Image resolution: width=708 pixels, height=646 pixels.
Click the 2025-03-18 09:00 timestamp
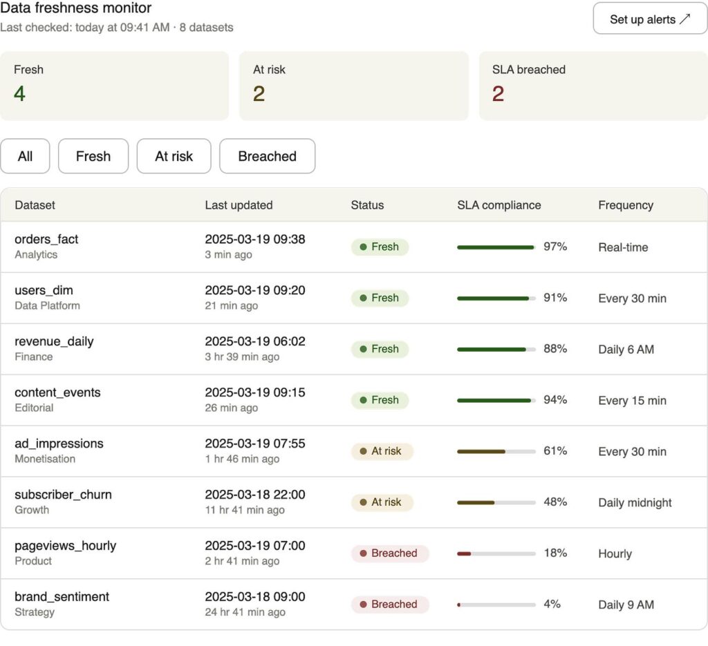pos(255,596)
